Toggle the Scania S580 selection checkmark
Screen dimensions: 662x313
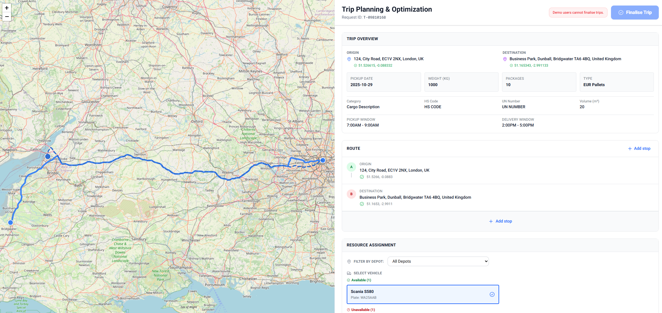pos(492,294)
